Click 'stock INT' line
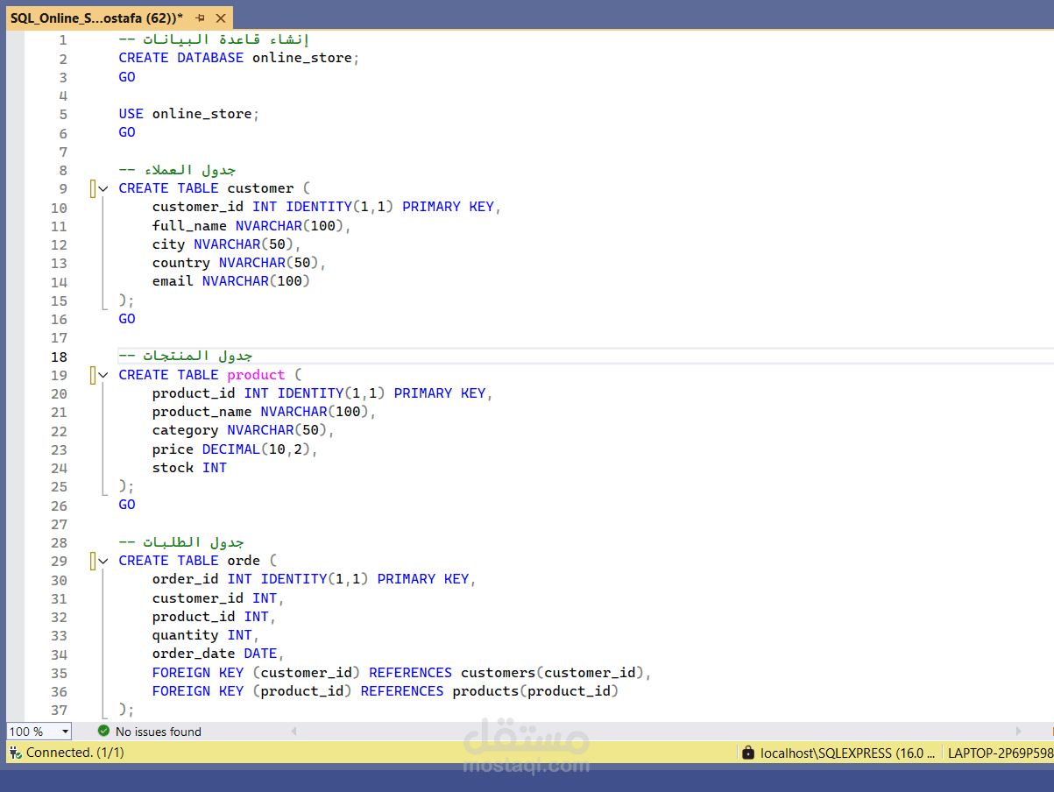Screen dimensions: 1054x792 [189, 468]
